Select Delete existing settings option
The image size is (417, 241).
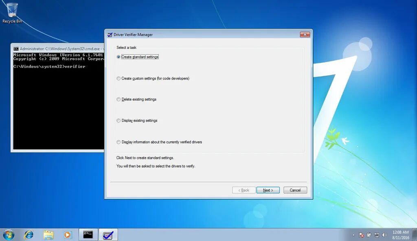119,99
